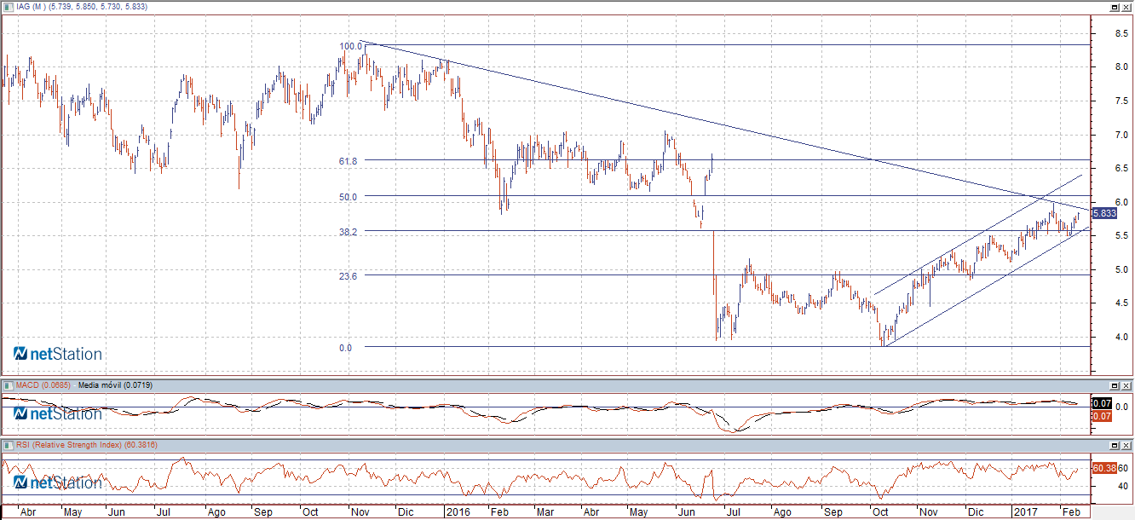Close the MACD indicator panel
Screen dimensions: 1135x520
tap(1126, 385)
